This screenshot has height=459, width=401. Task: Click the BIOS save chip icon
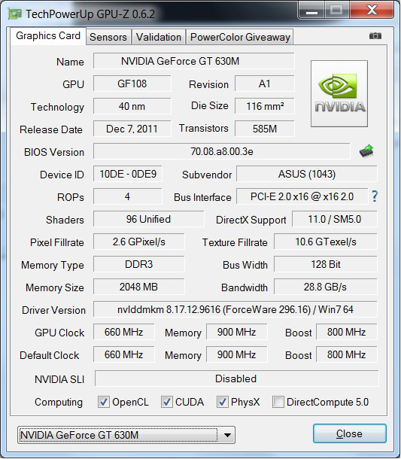pyautogui.click(x=366, y=151)
